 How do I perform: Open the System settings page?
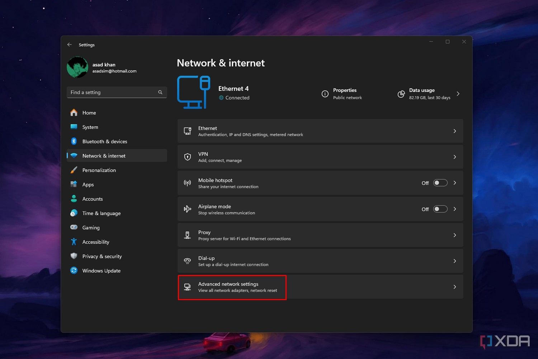[x=117, y=127]
